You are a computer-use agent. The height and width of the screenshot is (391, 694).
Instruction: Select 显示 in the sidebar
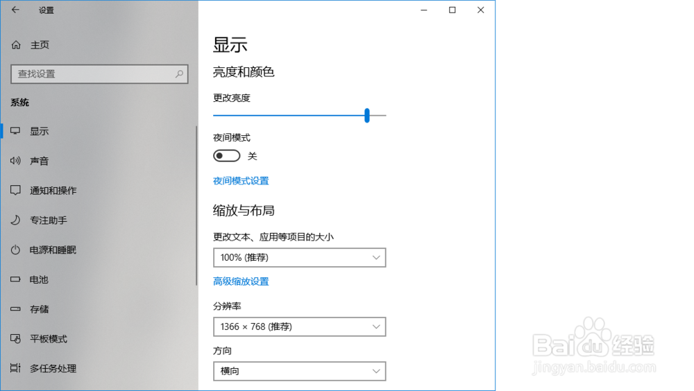40,131
